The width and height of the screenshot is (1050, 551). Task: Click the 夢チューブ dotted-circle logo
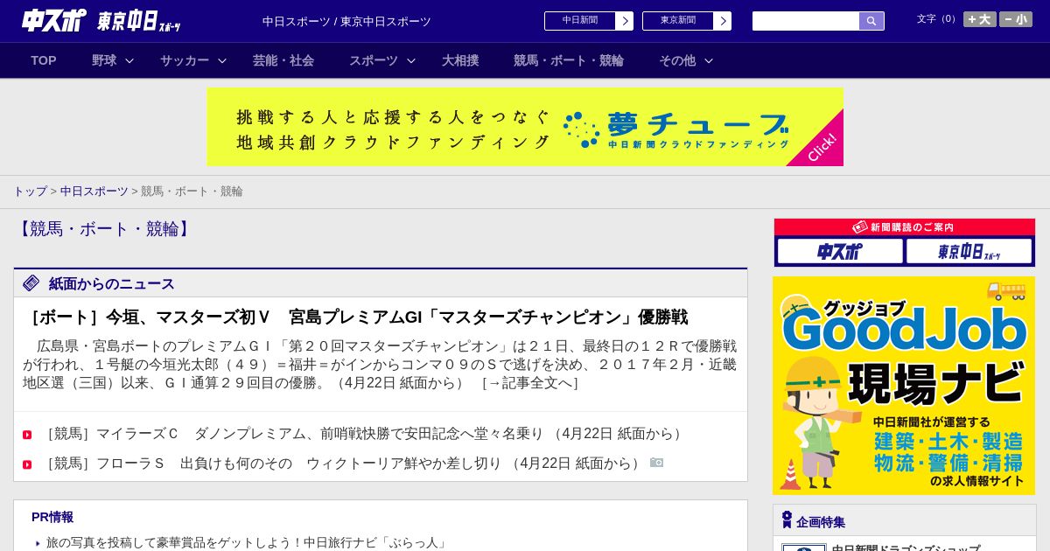[582, 129]
